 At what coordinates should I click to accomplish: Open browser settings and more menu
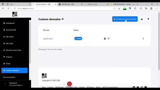(157, 8)
